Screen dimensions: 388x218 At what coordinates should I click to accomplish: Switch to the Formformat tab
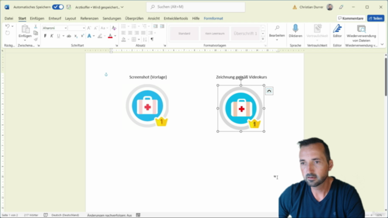point(213,18)
